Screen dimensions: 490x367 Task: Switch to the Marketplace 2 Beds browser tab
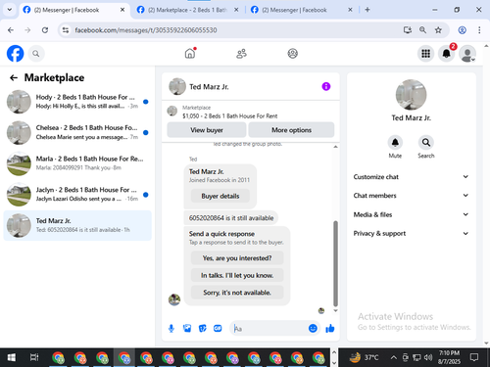(187, 10)
